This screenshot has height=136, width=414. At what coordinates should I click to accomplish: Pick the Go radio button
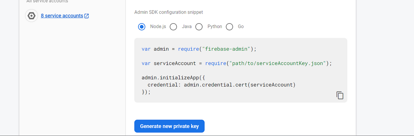(229, 27)
